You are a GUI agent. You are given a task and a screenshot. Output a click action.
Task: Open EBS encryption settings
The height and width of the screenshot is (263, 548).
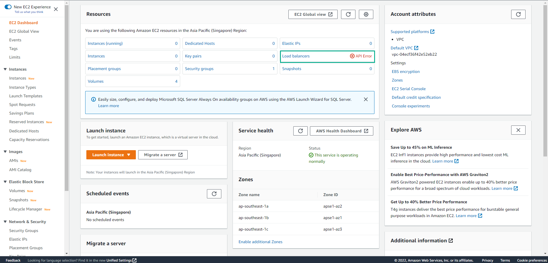point(406,71)
